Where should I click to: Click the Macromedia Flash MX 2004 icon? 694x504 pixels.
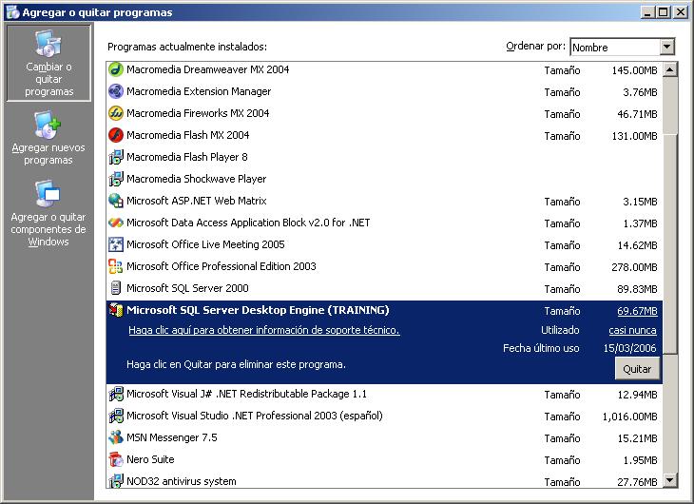[116, 135]
